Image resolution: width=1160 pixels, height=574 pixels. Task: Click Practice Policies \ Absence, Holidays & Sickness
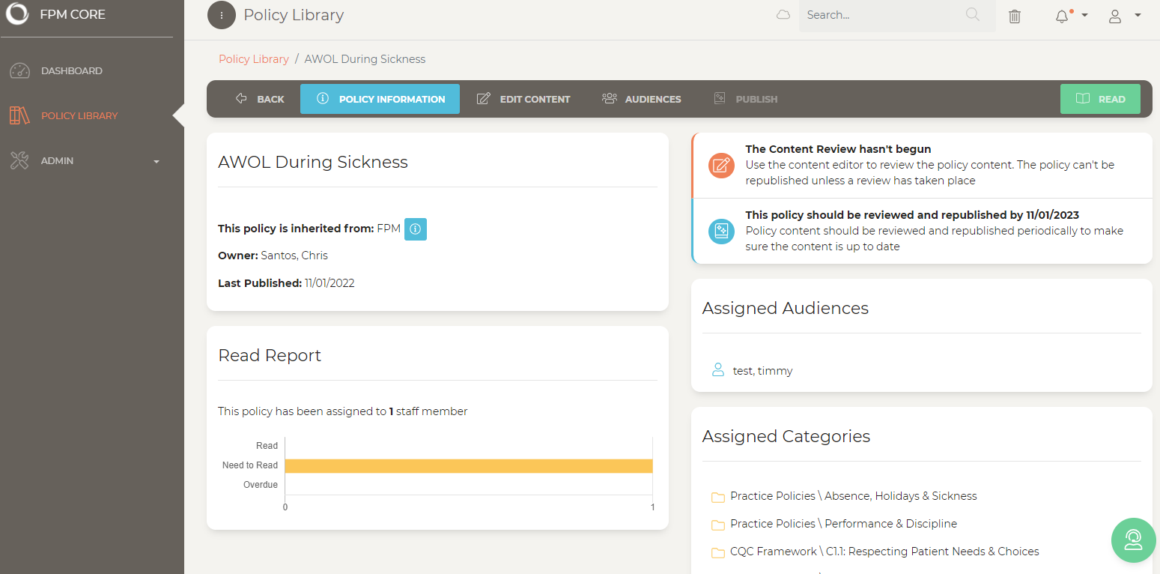[x=854, y=496]
